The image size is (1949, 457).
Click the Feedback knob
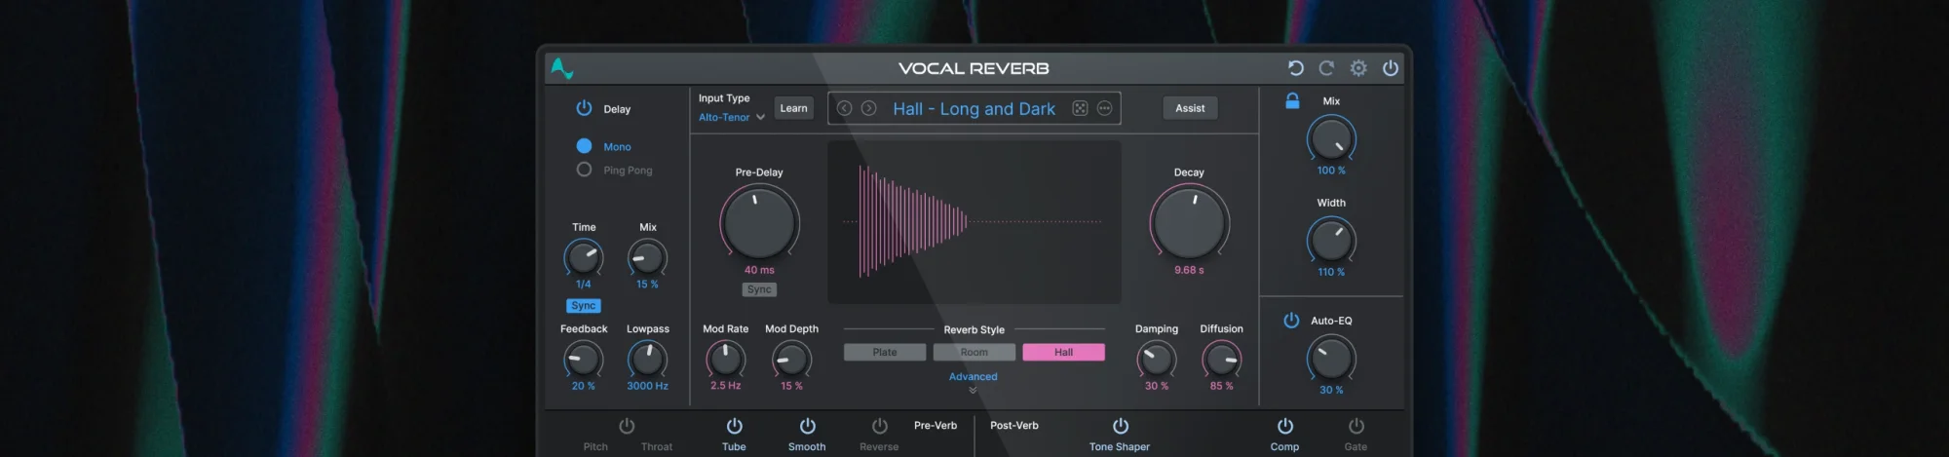[584, 360]
